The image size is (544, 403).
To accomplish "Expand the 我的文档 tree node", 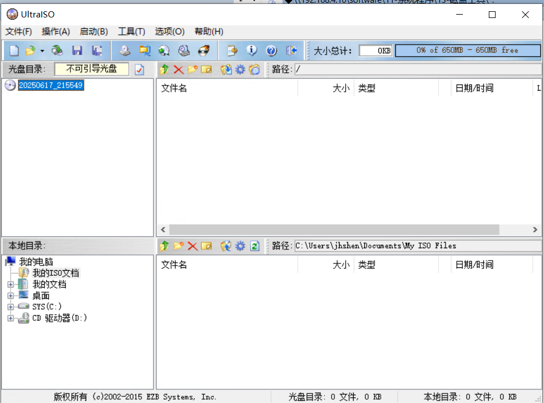I will pyautogui.click(x=10, y=284).
